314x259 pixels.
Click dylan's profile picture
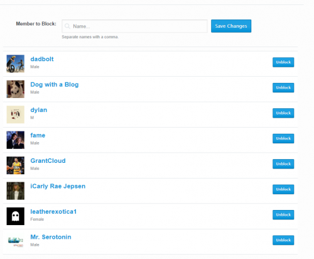coord(16,114)
